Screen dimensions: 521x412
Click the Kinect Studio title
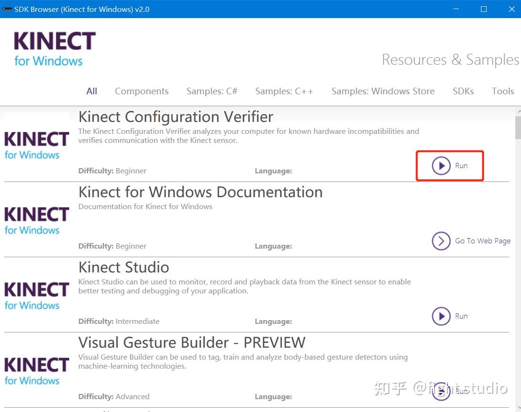124,267
